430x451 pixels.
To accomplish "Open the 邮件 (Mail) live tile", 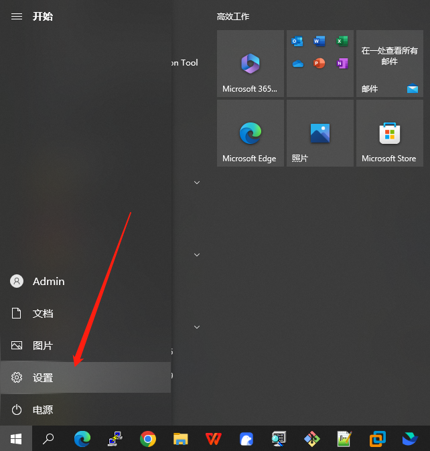I will tap(389, 64).
